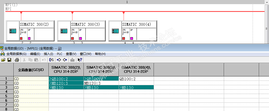Select red MPI interface of SIMATIC 300(2)

click(21, 38)
